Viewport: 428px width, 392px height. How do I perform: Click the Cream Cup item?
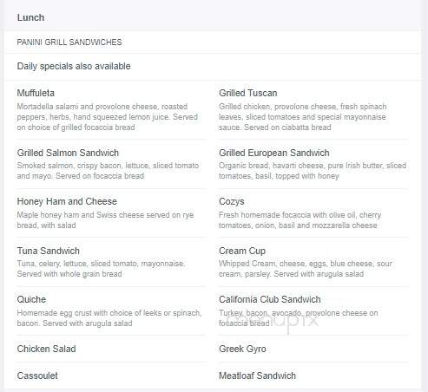242,251
